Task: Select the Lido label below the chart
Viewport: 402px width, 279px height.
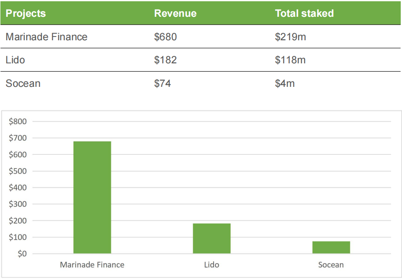Action: click(x=211, y=265)
